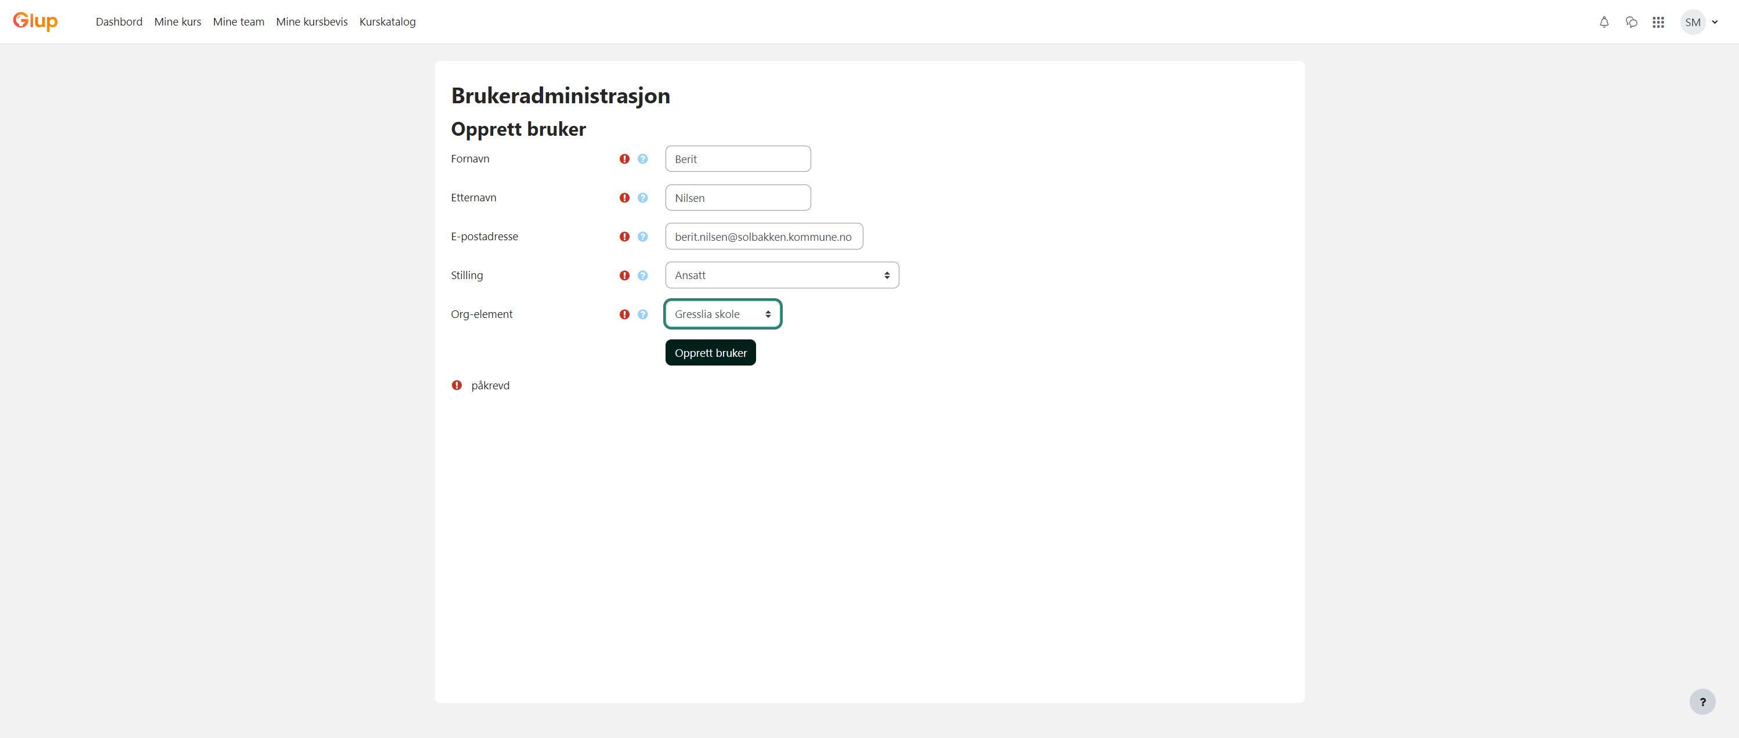Open the notifications bell
Screen dimensions: 1739x738
click(1604, 22)
